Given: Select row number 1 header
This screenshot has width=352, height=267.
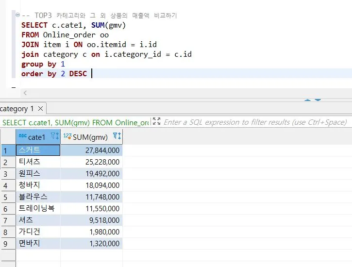Looking at the screenshot, I should pos(8,150).
